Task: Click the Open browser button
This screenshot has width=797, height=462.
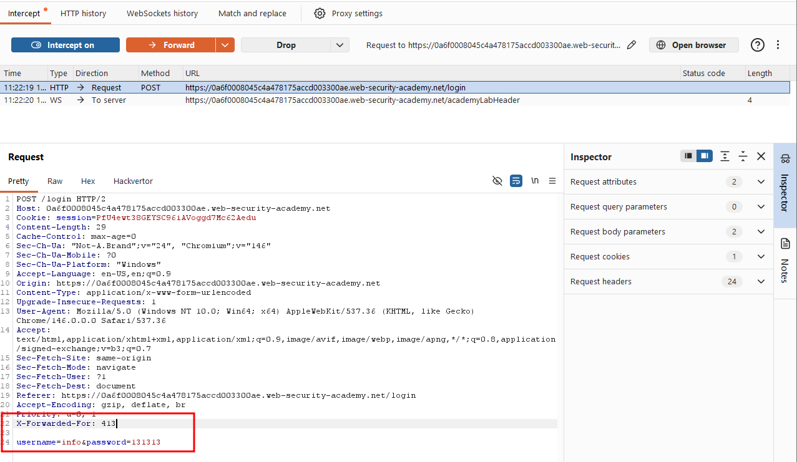Action: coord(694,45)
